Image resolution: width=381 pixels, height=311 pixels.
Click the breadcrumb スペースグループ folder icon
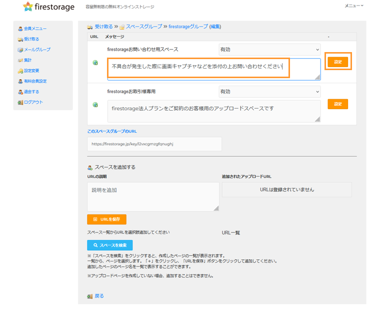coord(122,27)
